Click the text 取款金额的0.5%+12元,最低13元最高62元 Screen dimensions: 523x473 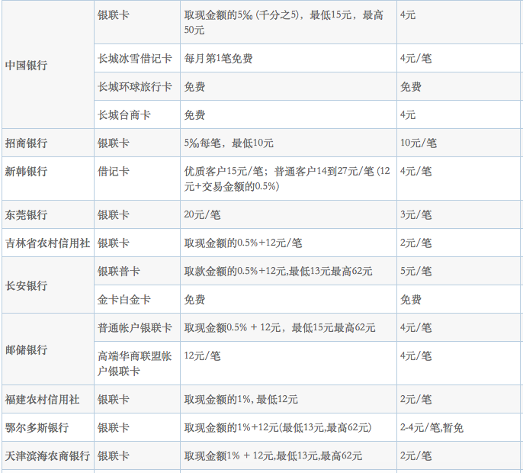click(x=278, y=272)
